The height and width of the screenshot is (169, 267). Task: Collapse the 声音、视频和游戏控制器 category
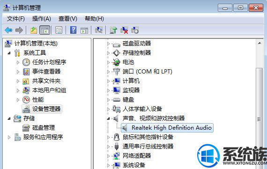[x=108, y=118]
